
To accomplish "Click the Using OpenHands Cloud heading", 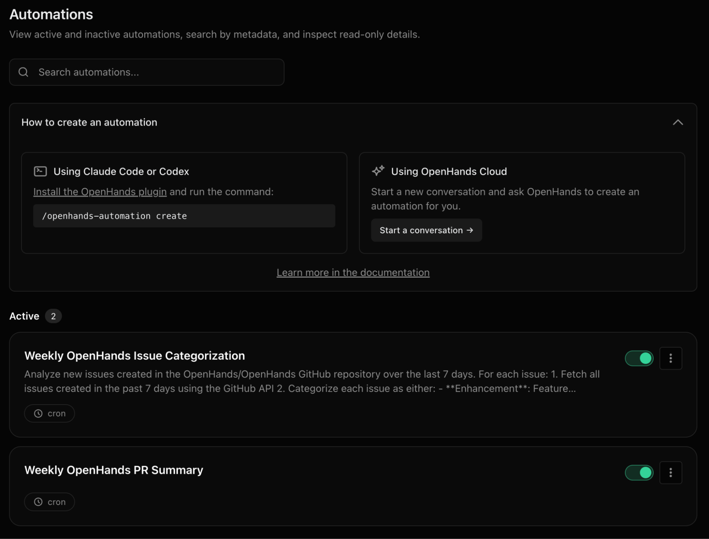I will (449, 171).
